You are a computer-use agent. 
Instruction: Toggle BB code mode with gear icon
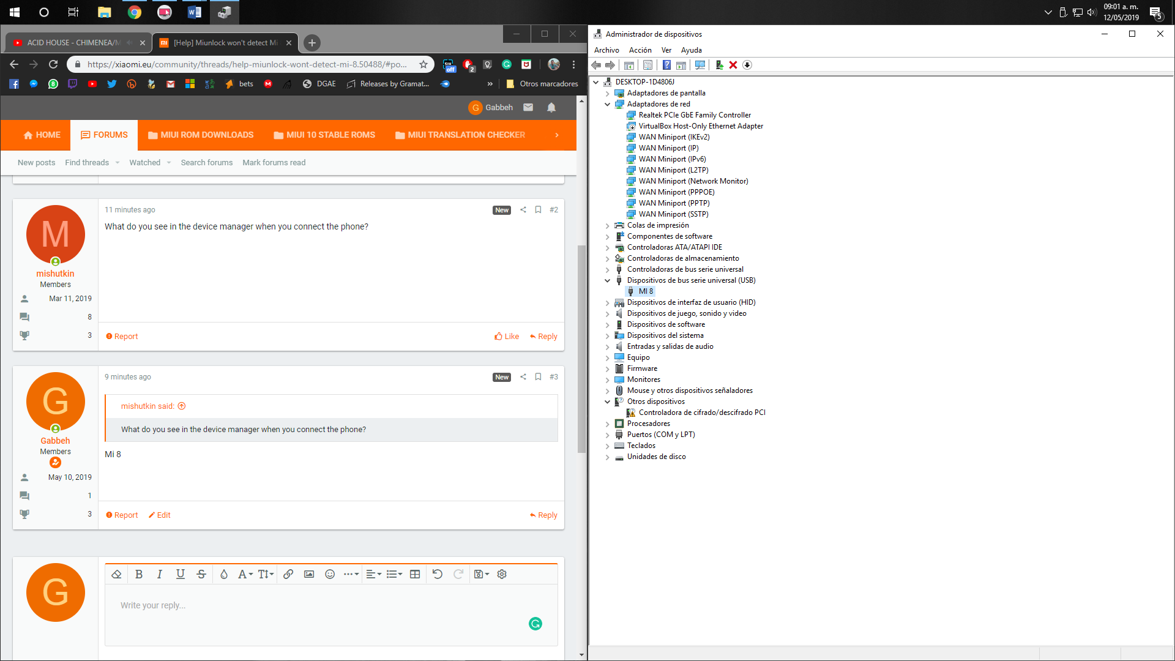click(502, 574)
